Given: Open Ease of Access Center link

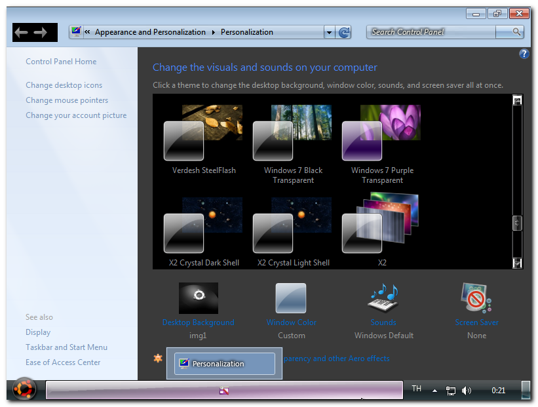Looking at the screenshot, I should click(x=63, y=362).
